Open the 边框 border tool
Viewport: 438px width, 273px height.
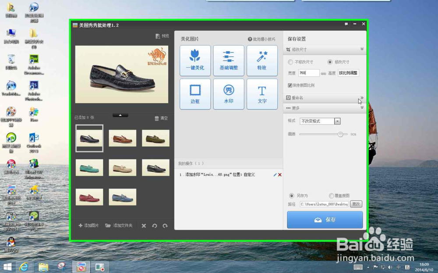pyautogui.click(x=195, y=94)
